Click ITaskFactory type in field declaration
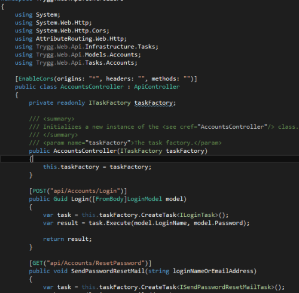The width and height of the screenshot is (299, 293). [109, 103]
